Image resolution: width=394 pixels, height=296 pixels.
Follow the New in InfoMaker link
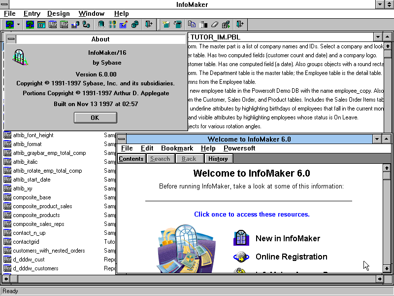point(288,238)
